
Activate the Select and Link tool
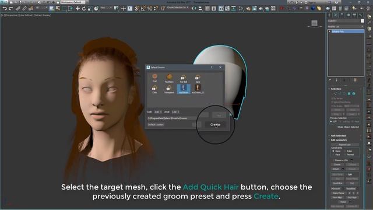point(18,9)
